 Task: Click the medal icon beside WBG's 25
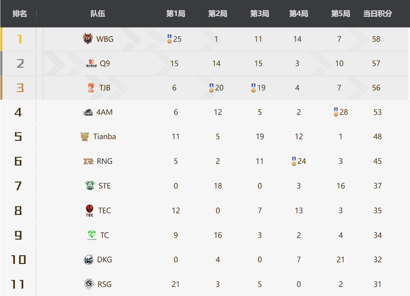[169, 39]
